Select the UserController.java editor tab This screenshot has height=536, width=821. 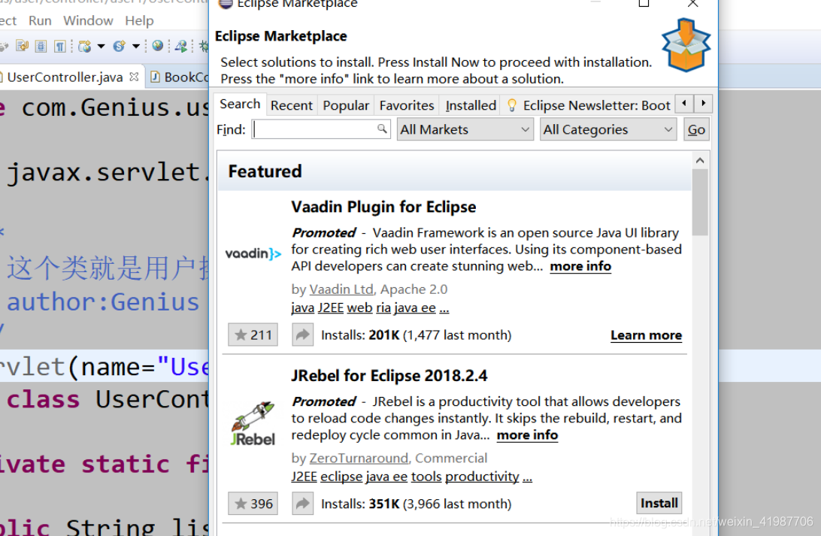point(65,77)
